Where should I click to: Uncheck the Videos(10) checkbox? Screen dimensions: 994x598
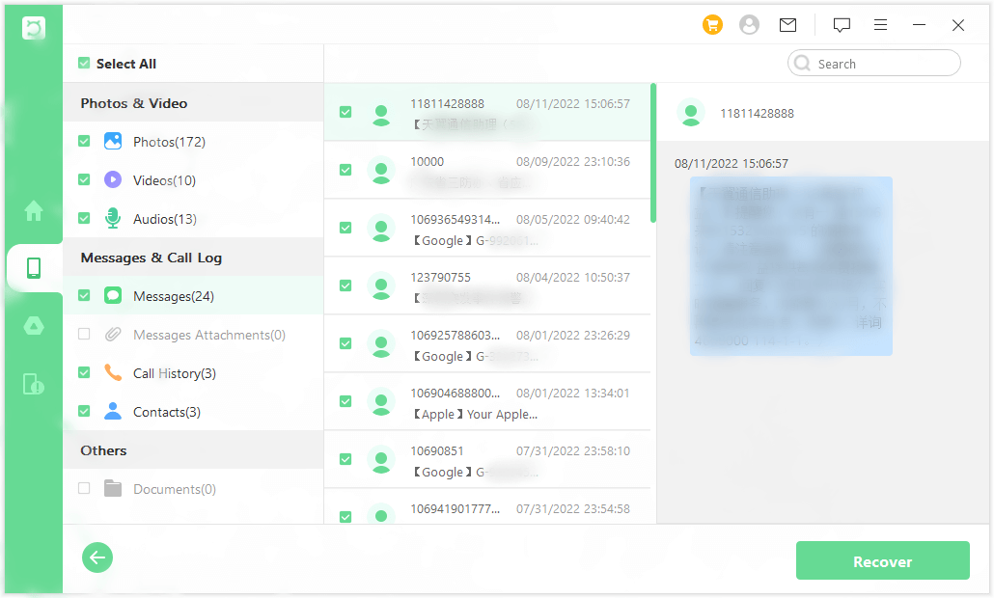tap(84, 180)
